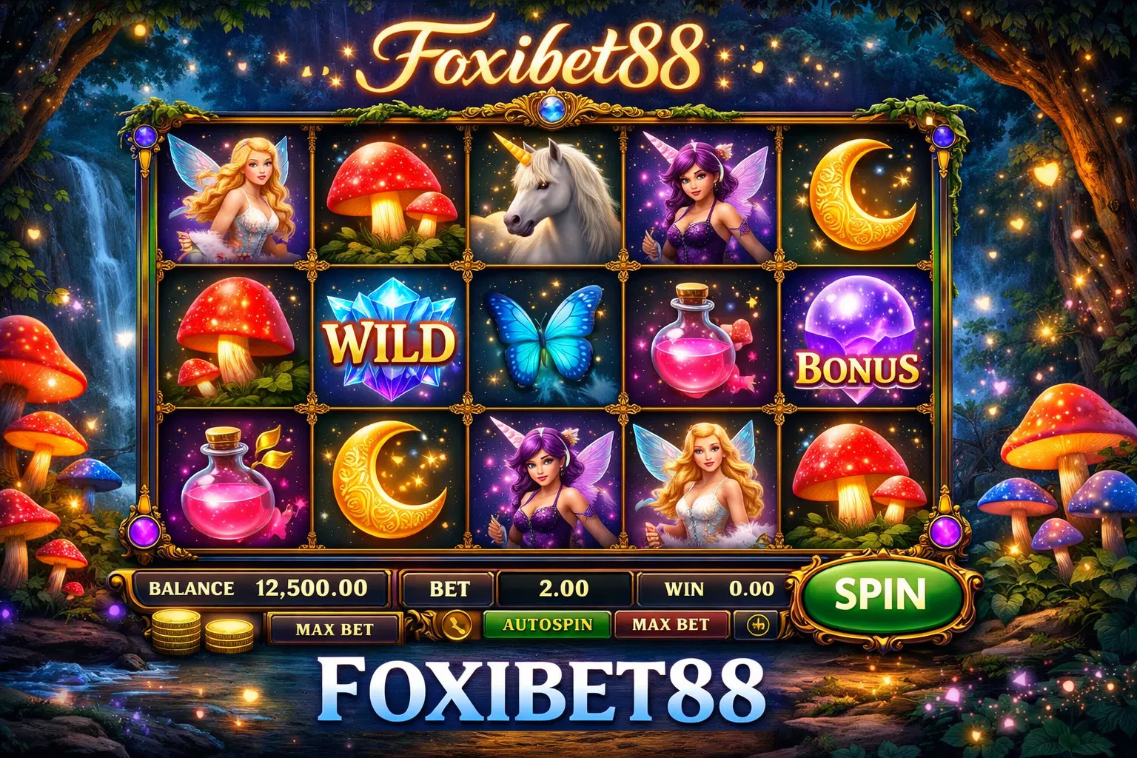Click the blonde fairy in top row
The height and width of the screenshot is (758, 1137).
(233, 196)
